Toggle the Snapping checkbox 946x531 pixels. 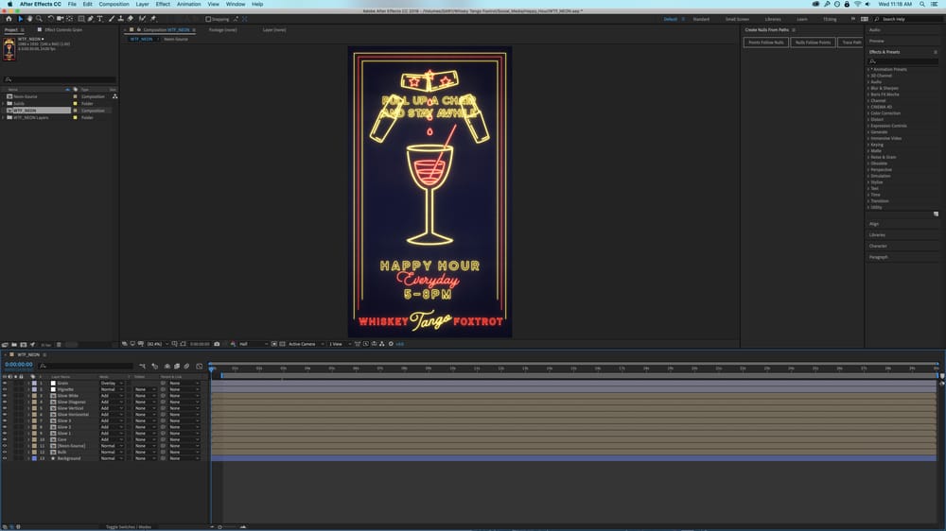[209, 19]
